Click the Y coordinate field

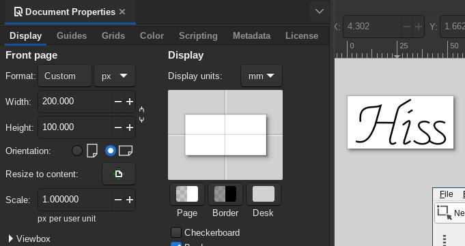pyautogui.click(x=453, y=27)
